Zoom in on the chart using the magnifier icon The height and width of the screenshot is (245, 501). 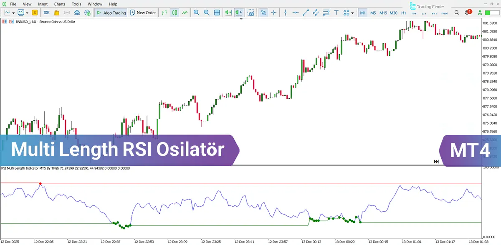[x=196, y=12]
